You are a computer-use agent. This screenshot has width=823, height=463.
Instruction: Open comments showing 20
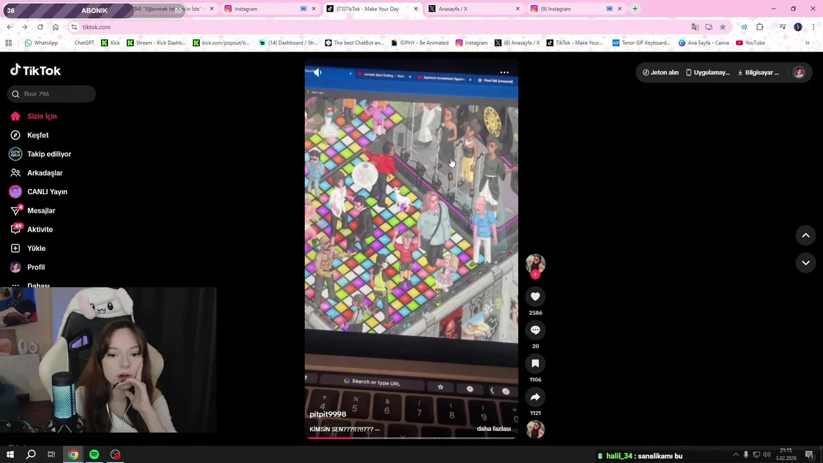(535, 330)
